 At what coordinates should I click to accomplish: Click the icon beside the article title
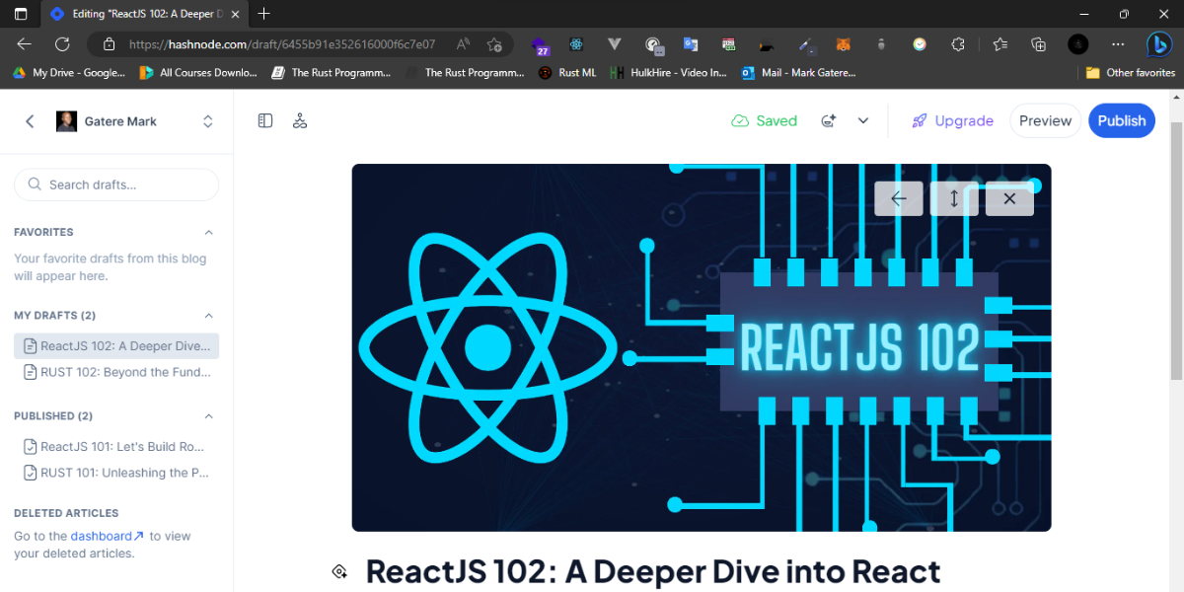[x=339, y=571]
